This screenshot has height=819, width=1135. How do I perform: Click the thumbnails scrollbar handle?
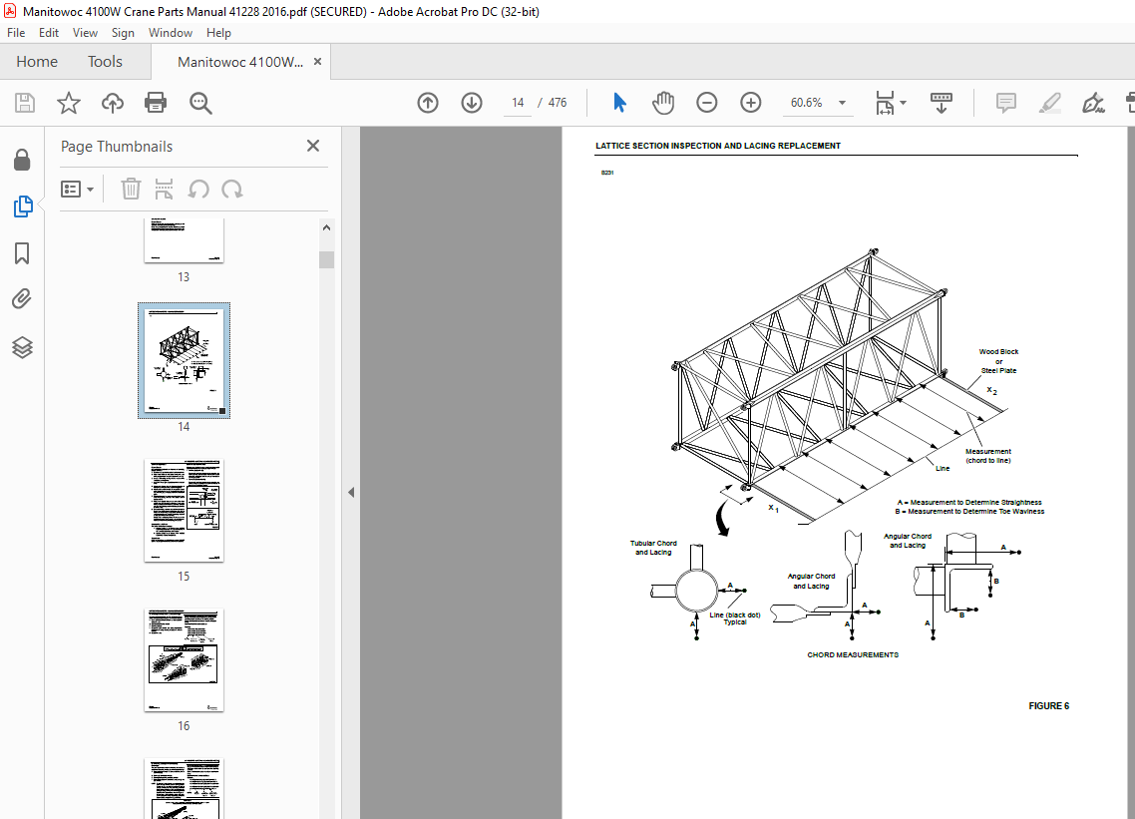326,259
